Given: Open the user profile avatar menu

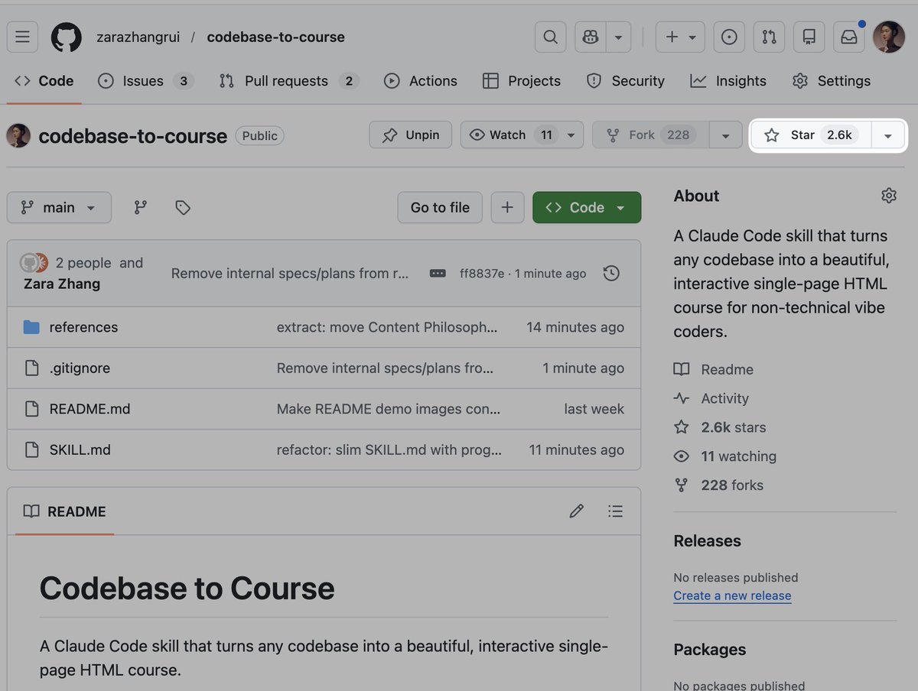Looking at the screenshot, I should [889, 37].
